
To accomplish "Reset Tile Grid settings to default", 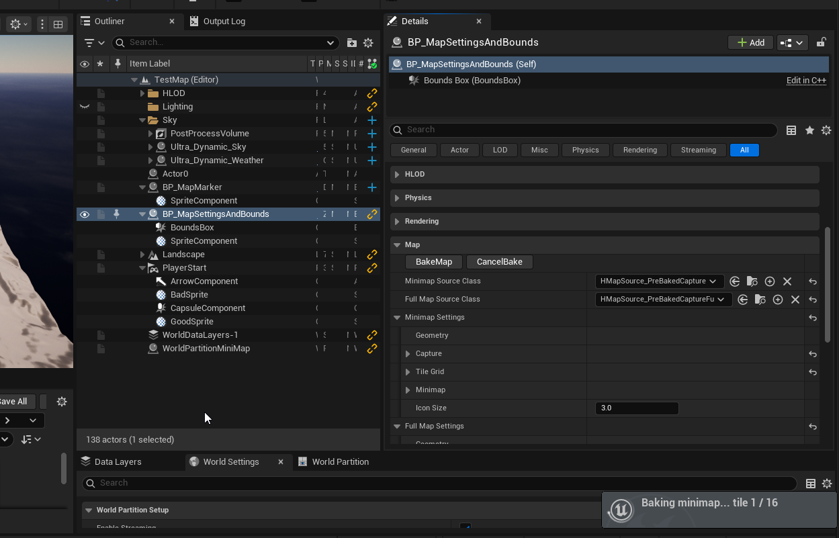I will pos(813,372).
